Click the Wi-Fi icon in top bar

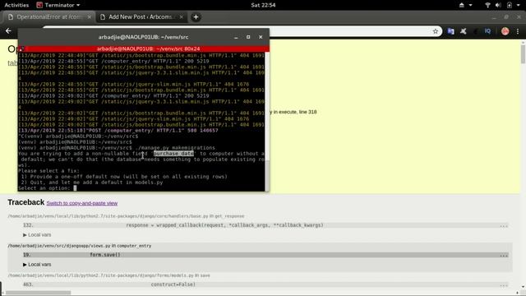coord(487,5)
